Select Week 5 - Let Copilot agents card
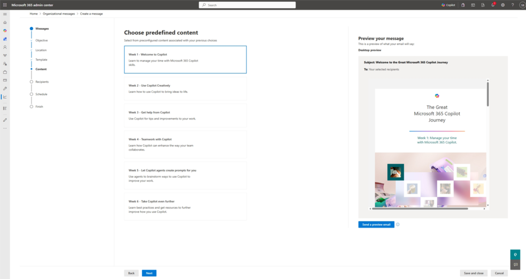Screen dimensions: 526x279 pyautogui.click(x=185, y=175)
